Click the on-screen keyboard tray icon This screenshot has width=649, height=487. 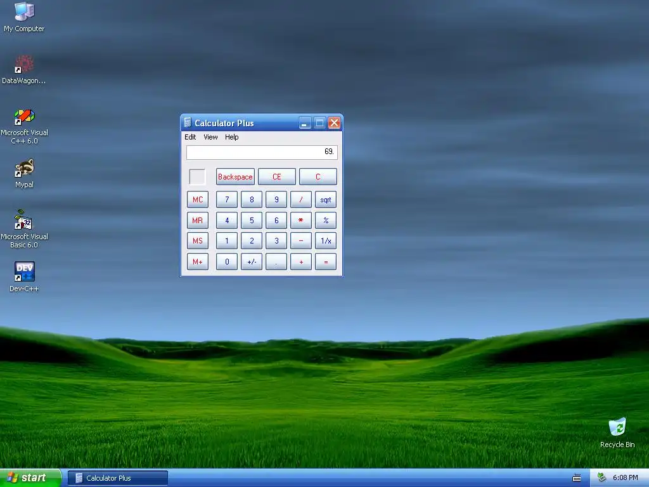[576, 478]
